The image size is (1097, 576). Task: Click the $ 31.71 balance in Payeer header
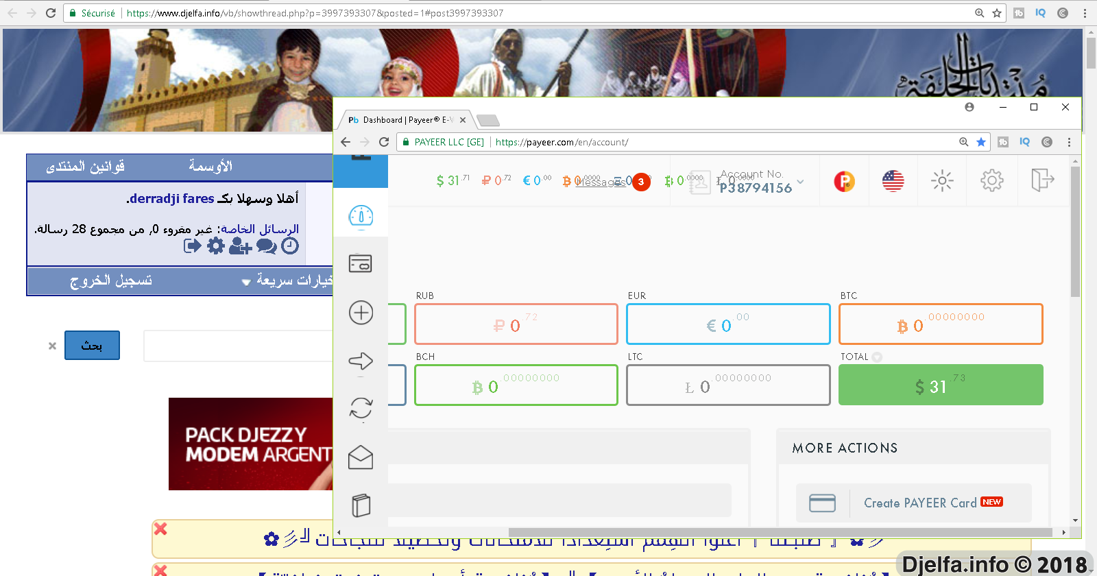click(x=453, y=180)
